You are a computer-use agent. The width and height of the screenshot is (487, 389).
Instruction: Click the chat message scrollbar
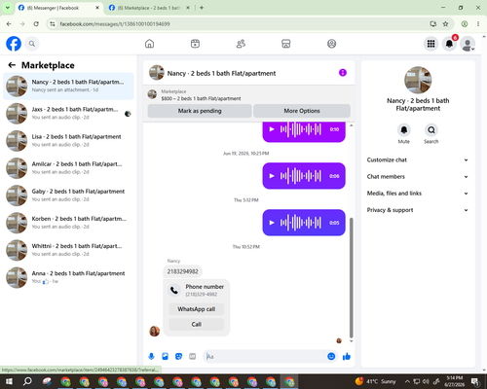351,277
